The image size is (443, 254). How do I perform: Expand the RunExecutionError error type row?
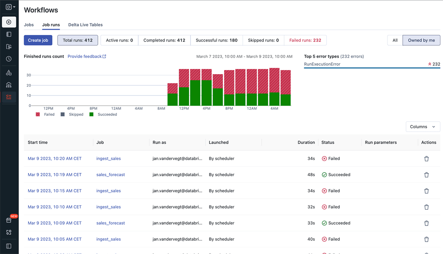click(x=322, y=64)
